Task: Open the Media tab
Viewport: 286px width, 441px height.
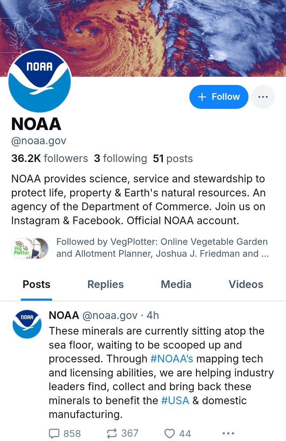Action: coord(176,284)
